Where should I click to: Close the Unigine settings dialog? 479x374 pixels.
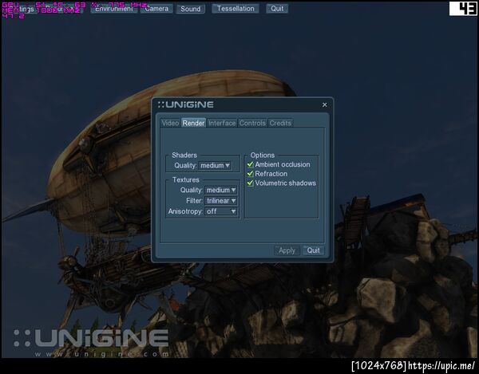tap(324, 105)
